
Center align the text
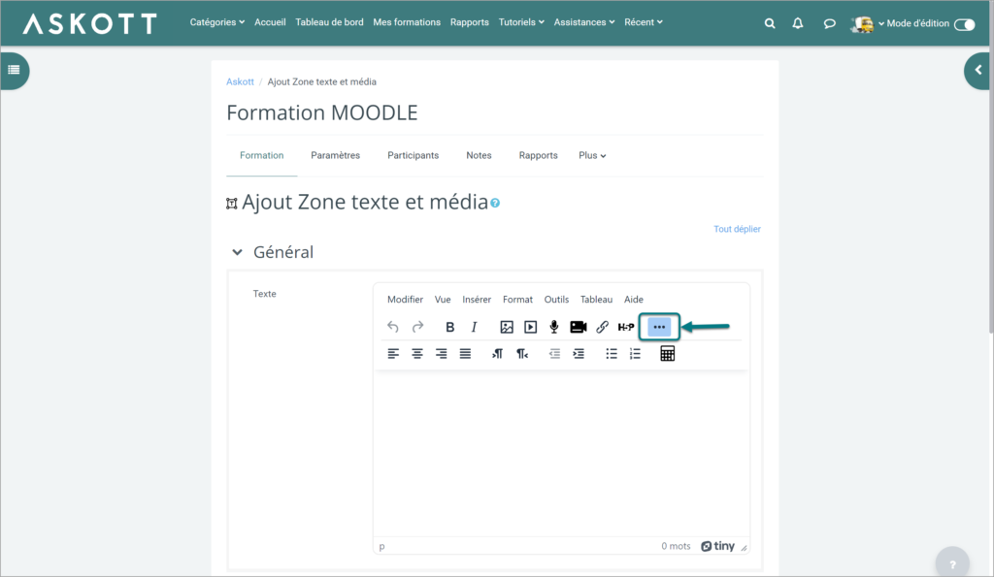pos(417,353)
